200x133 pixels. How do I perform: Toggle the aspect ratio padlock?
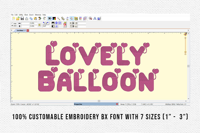(39, 25)
